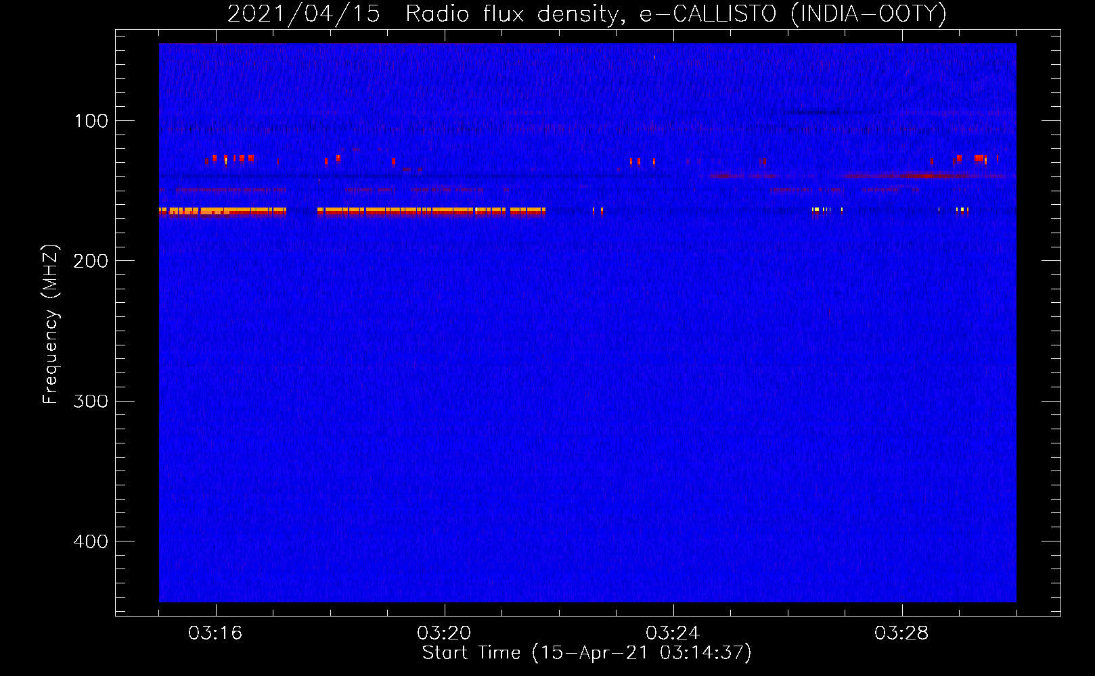This screenshot has height=676, width=1095.
Task: Click the yellow spots near 03:26:30, 165 MHz
Action: click(x=822, y=210)
